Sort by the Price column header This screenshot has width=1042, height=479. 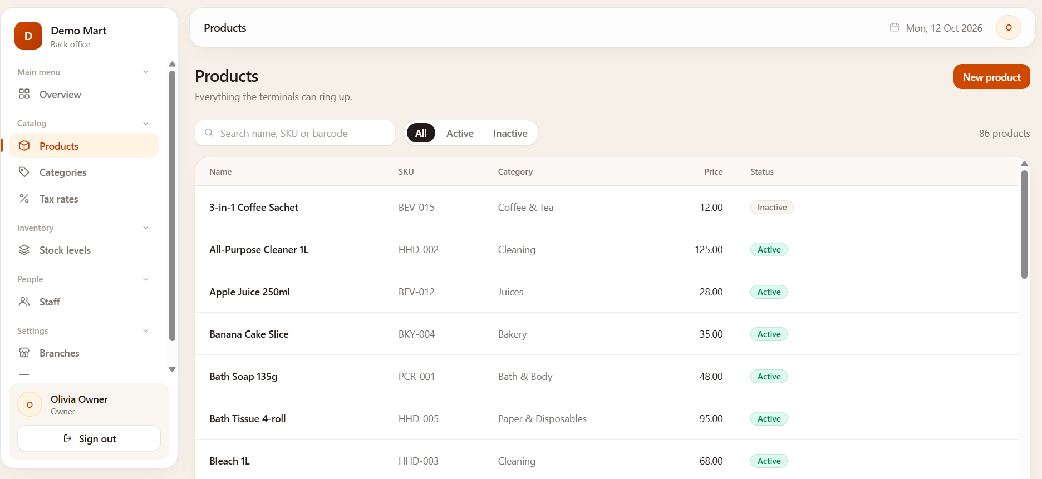coord(713,172)
